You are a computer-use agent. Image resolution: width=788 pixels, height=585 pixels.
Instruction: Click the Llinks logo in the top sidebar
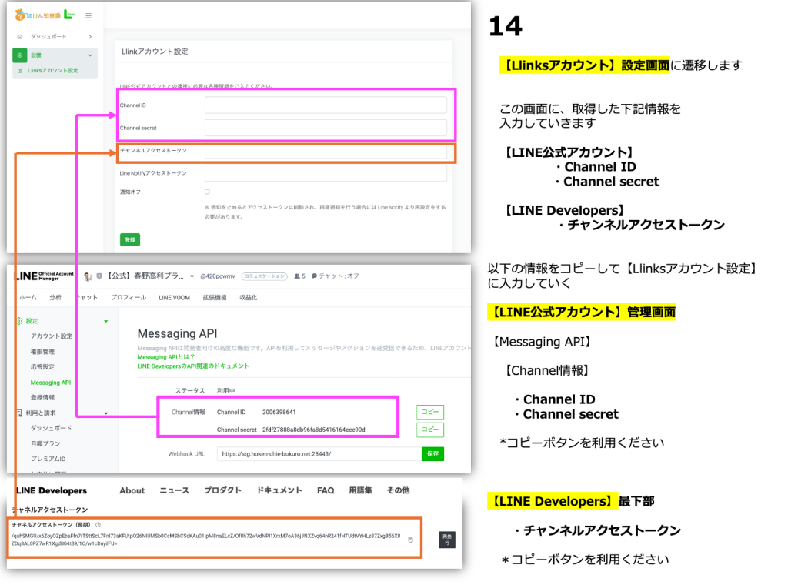point(45,15)
